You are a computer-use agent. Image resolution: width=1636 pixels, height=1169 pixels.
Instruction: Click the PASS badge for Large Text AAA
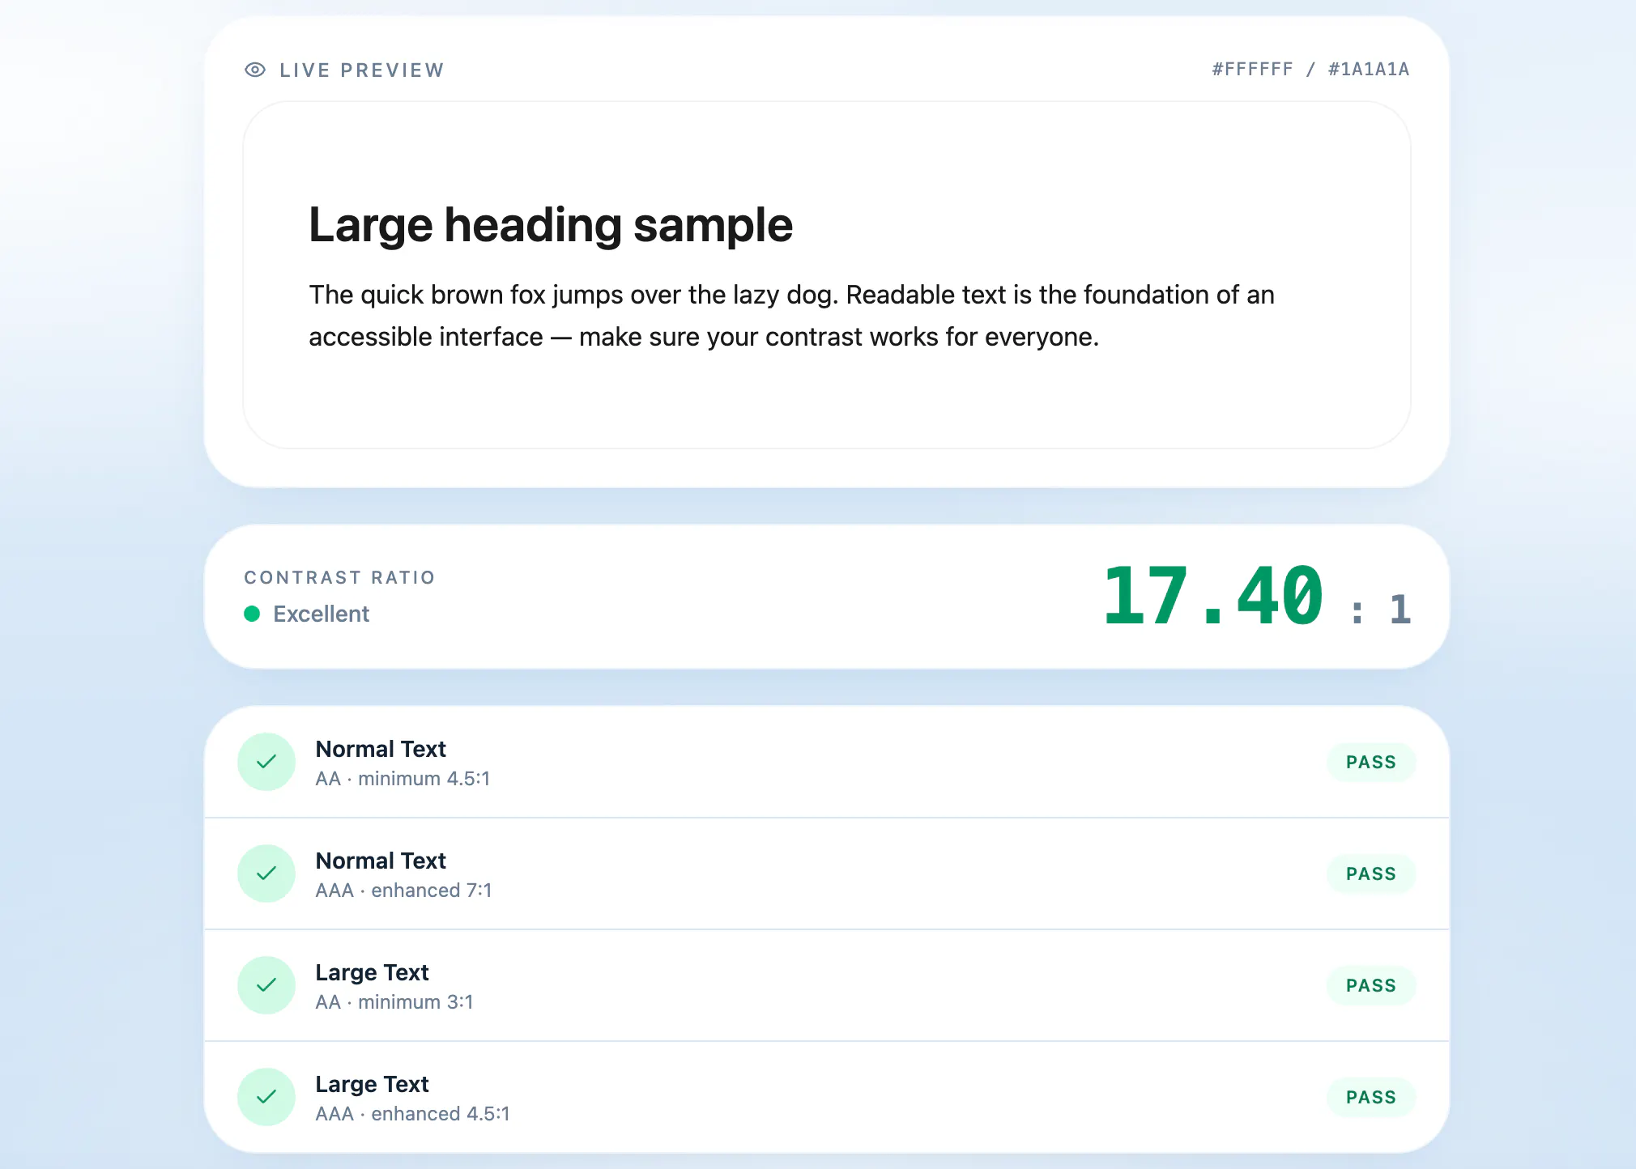coord(1371,1097)
